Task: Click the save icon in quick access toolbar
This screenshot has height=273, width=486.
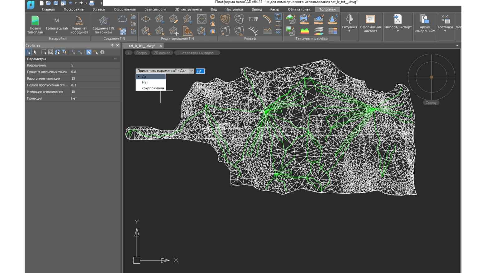Action: click(x=56, y=3)
